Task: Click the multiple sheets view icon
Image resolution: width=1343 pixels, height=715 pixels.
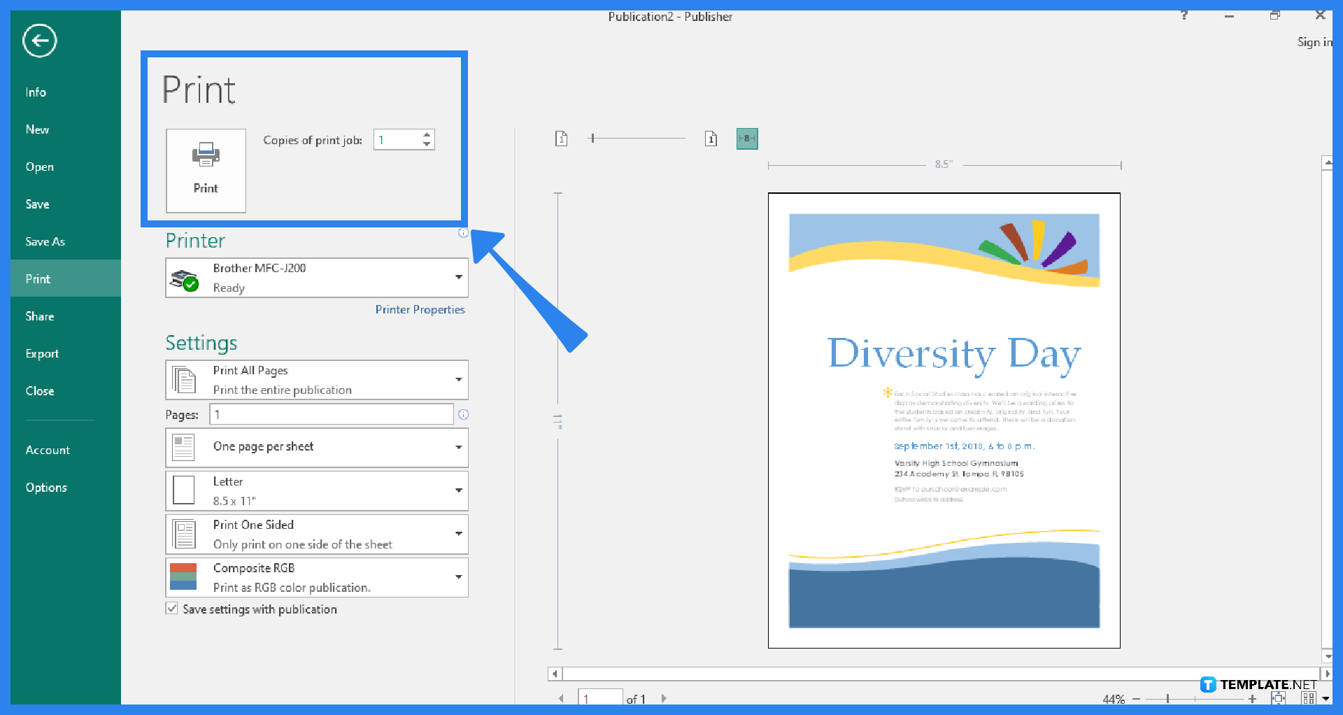Action: 1307,698
